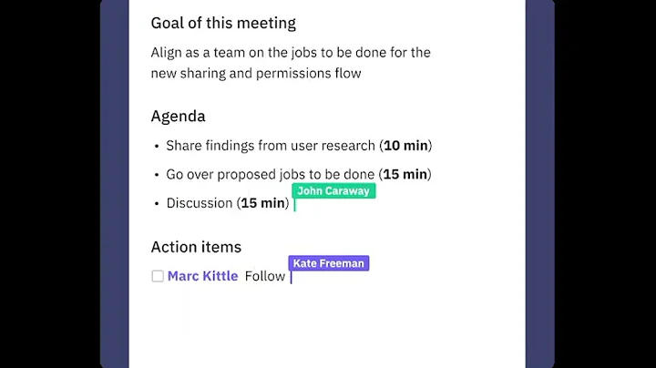The height and width of the screenshot is (368, 656).
Task: Place cursor after the word 'Follow'
Action: point(286,276)
